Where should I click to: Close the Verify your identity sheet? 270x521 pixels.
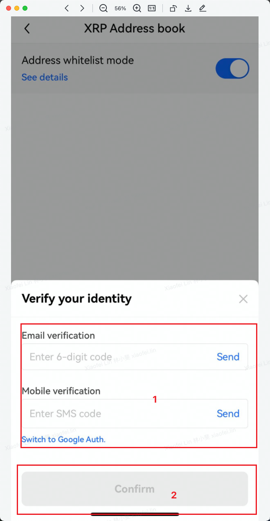pos(243,299)
